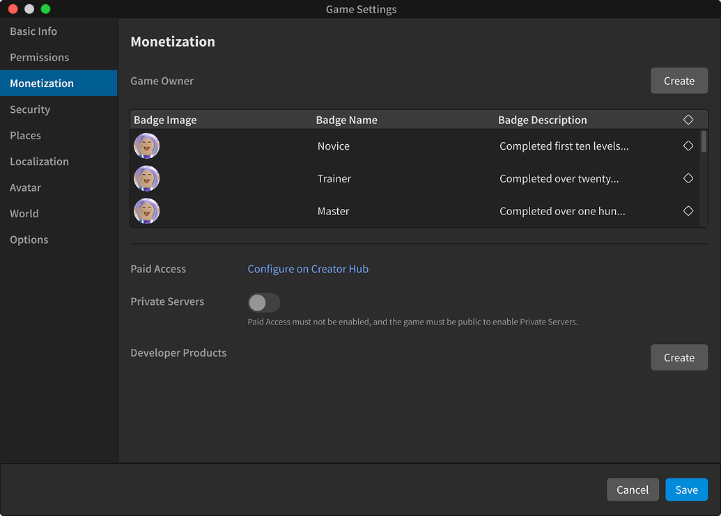Open the Permissions settings tab
The height and width of the screenshot is (516, 721).
click(x=40, y=57)
